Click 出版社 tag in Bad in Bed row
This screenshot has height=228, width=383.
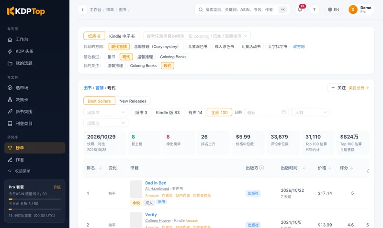tap(253, 193)
